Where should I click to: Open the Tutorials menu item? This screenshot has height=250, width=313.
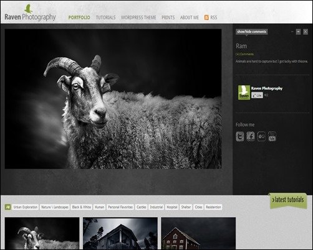pos(105,17)
